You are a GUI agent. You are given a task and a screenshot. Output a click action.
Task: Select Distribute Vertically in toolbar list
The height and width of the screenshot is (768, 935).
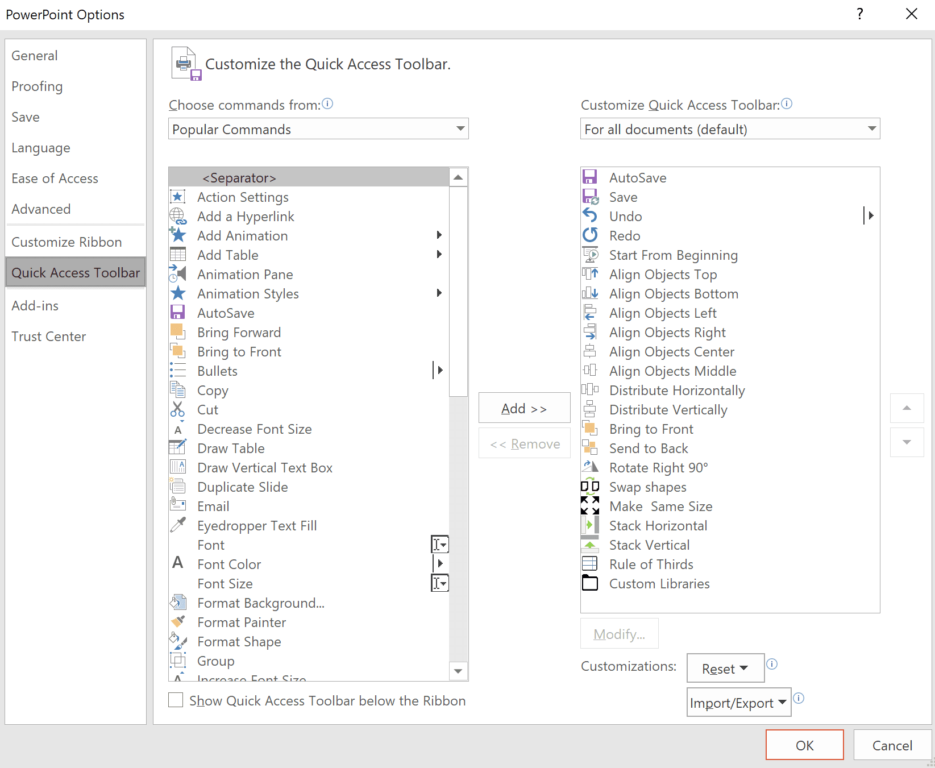point(730,409)
